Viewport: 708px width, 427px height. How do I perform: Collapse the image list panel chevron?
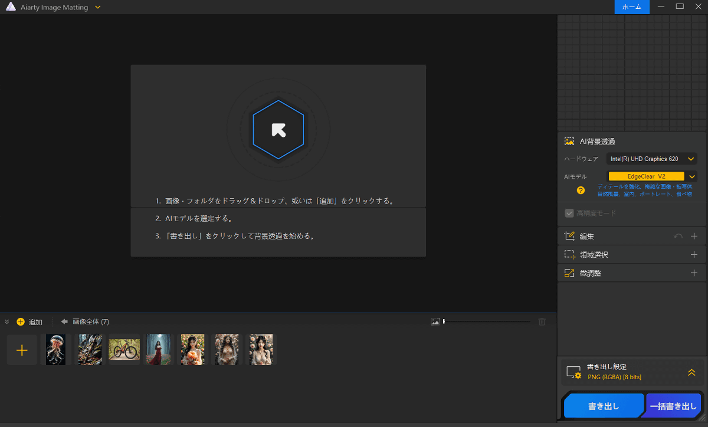click(x=7, y=322)
